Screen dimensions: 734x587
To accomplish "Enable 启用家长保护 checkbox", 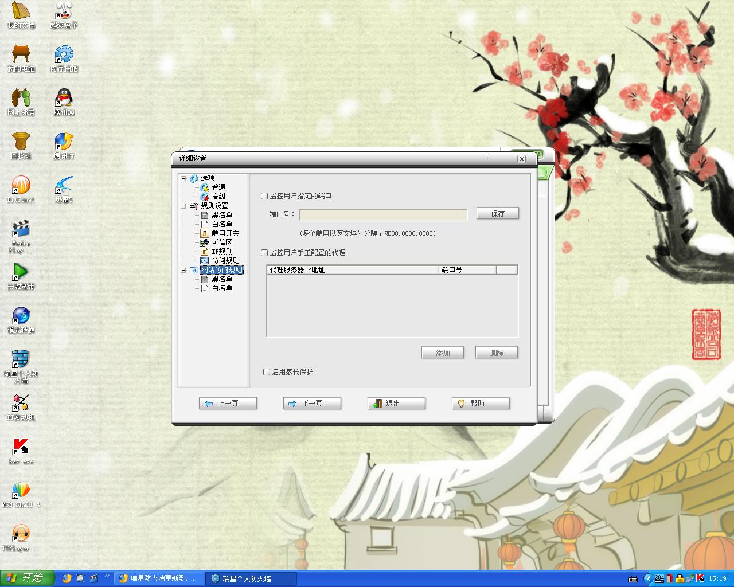I will pos(267,372).
